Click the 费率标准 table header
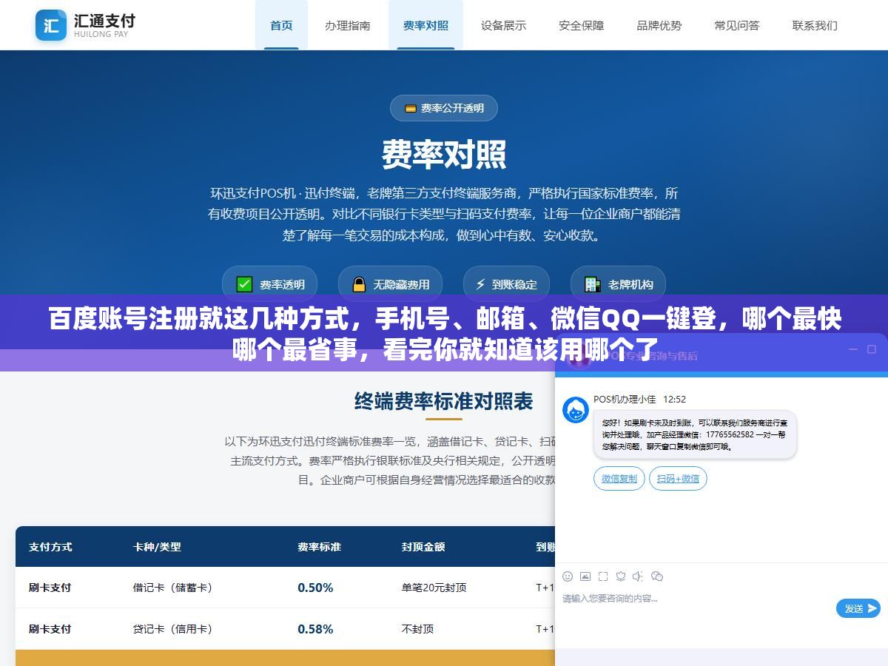Viewport: 888px width, 666px height. click(x=320, y=547)
